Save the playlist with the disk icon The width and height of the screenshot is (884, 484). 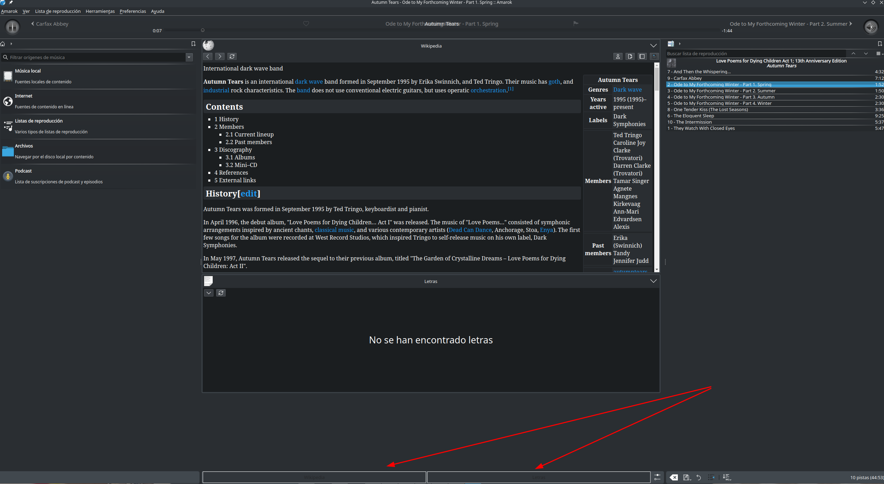[687, 477]
